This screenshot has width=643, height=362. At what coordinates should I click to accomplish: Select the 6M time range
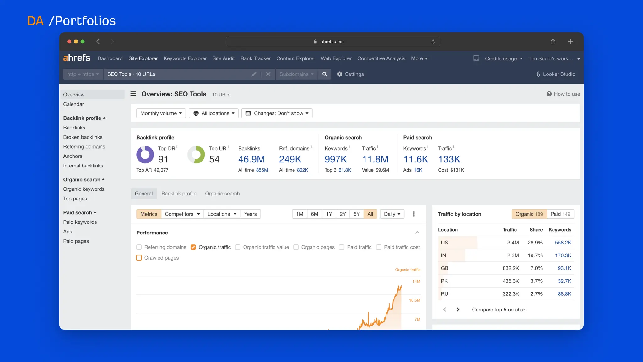[315, 214]
